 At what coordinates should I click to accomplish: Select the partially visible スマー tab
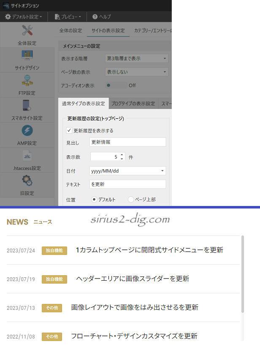pyautogui.click(x=166, y=104)
